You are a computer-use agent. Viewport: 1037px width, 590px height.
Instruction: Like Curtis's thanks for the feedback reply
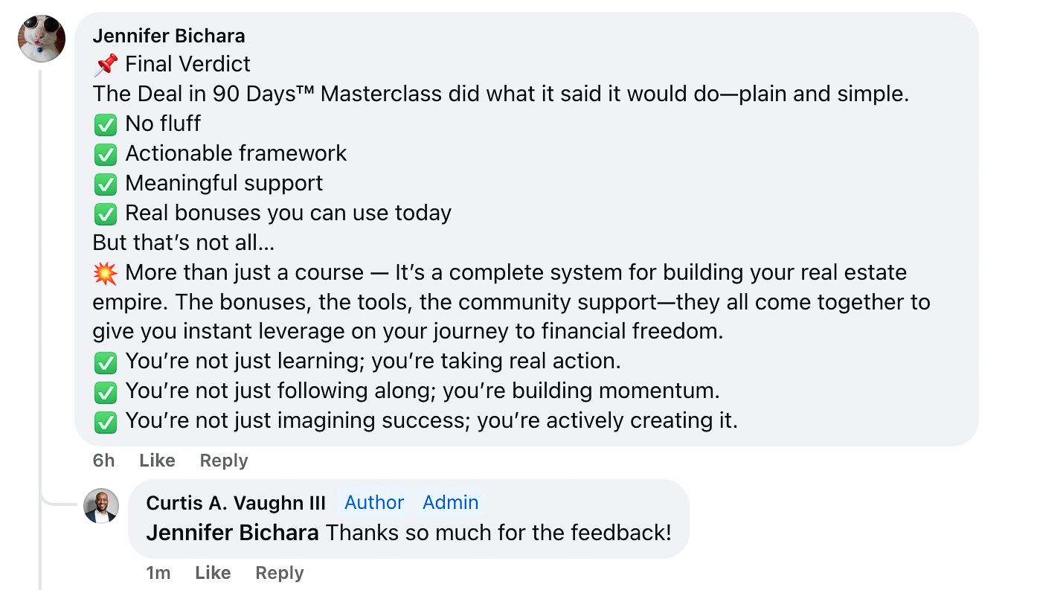213,573
